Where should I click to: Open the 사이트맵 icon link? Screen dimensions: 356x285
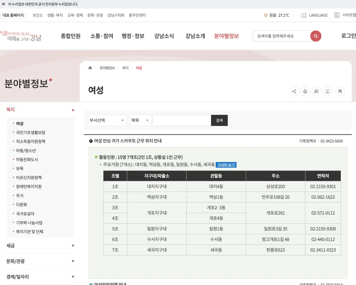(x=337, y=15)
